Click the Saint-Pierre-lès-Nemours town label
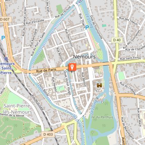The height and width of the screenshot is (145, 145). point(18,109)
